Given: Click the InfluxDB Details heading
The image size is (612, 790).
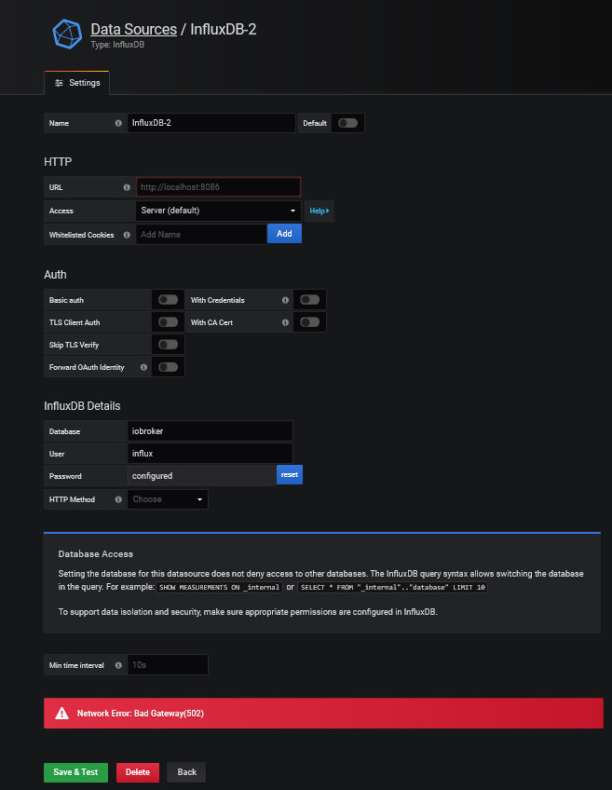Looking at the screenshot, I should click(82, 406).
